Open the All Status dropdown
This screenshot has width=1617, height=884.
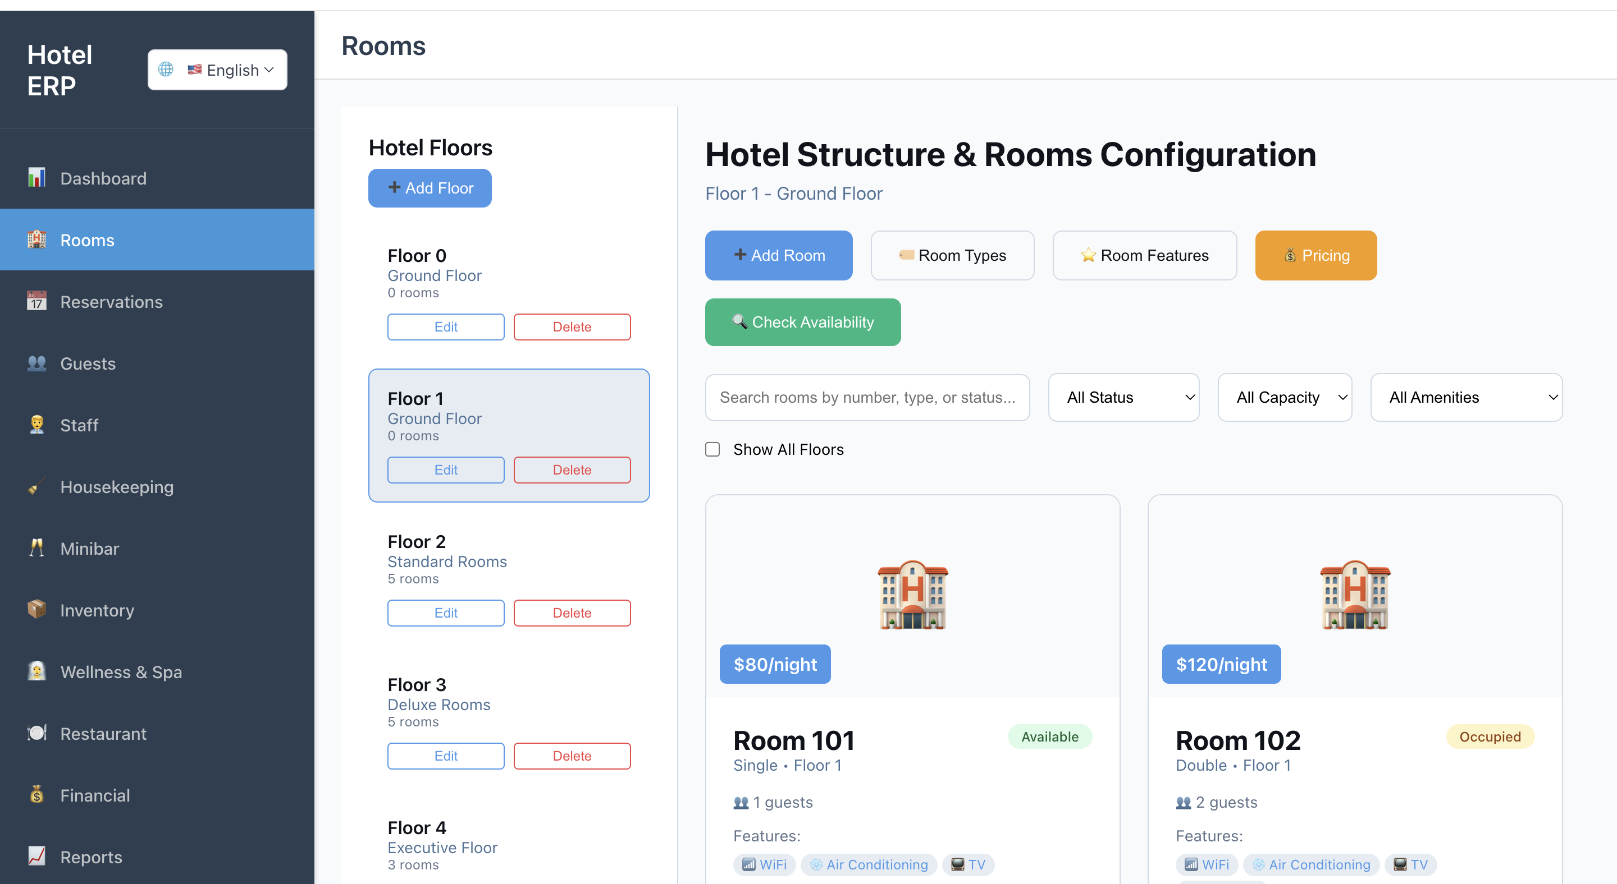pyautogui.click(x=1123, y=398)
